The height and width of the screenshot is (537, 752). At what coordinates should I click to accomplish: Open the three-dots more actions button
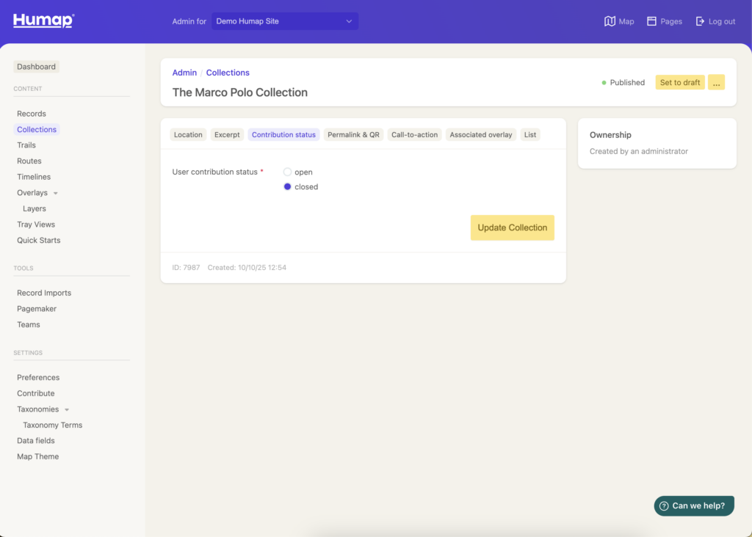pos(716,83)
